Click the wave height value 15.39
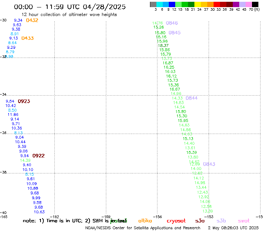The width and height of the screenshot is (263, 231). tap(192, 152)
